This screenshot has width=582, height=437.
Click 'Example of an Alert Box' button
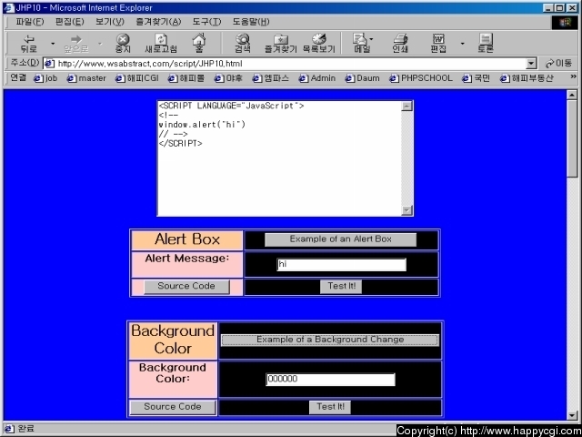[x=340, y=239]
